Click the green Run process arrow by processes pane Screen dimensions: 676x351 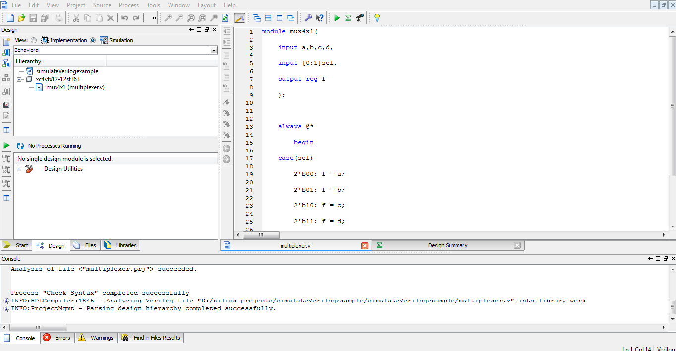pyautogui.click(x=6, y=145)
